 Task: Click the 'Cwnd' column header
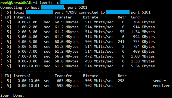pos(135,17)
